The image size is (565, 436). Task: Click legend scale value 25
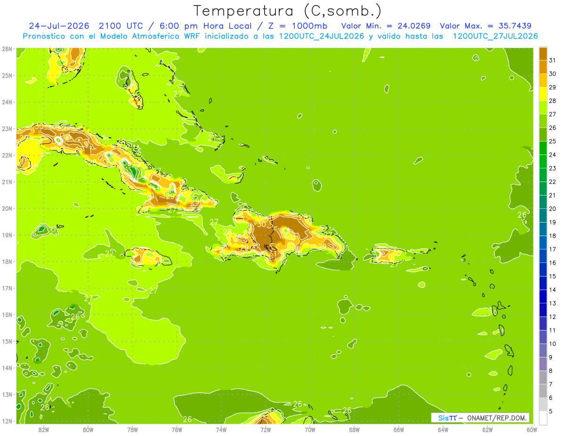tap(552, 141)
